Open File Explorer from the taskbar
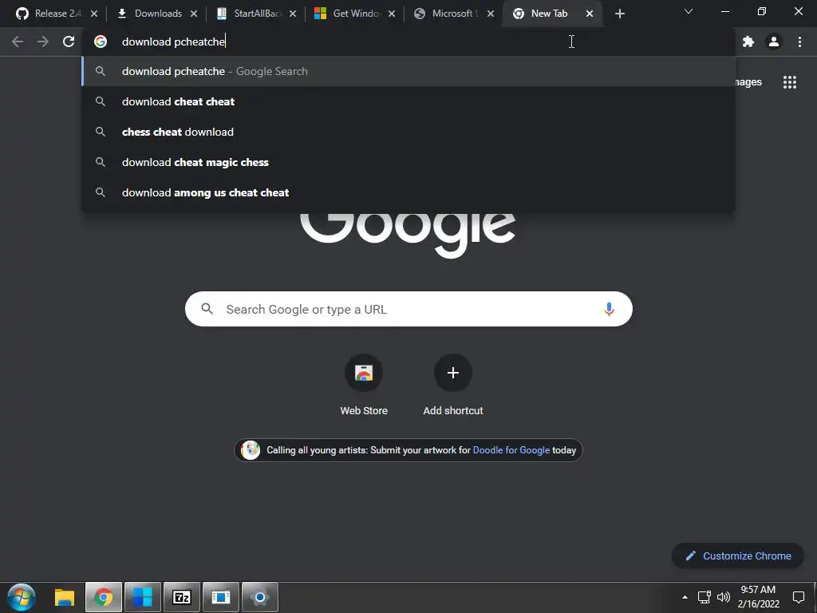Screen dimensions: 817x613 [65, 597]
